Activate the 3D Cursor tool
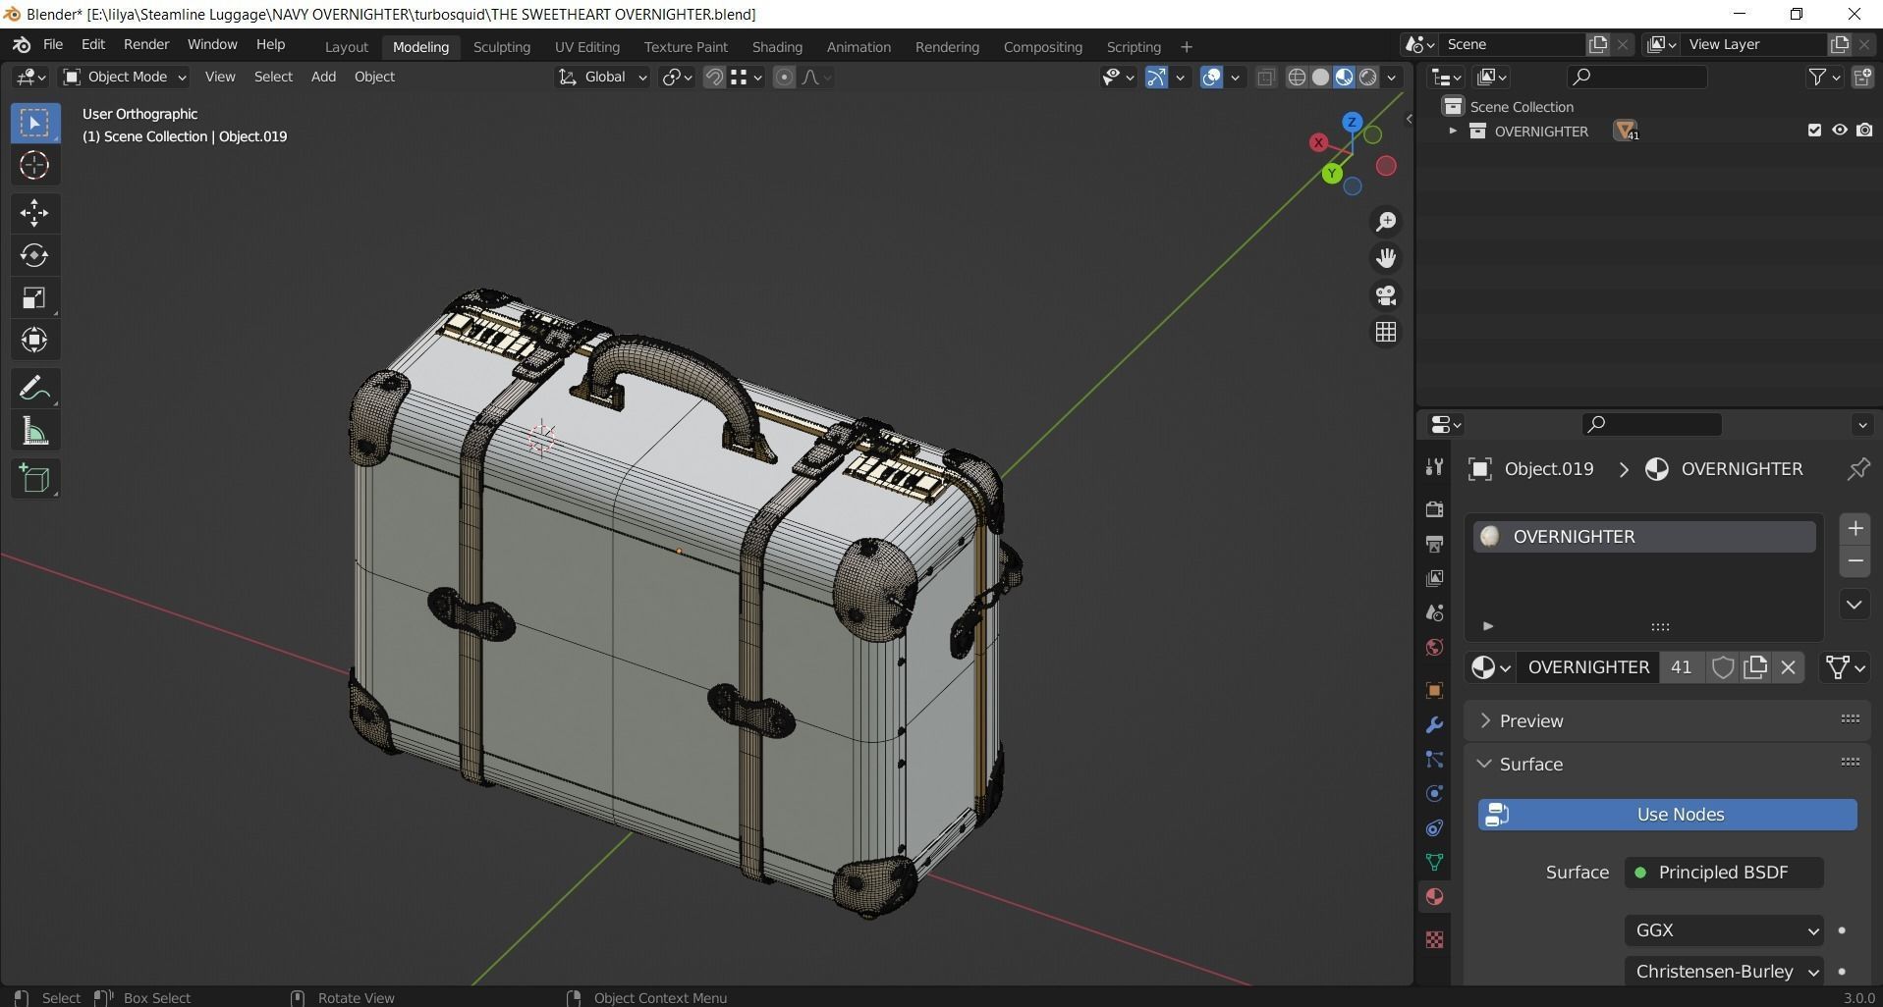The image size is (1883, 1007). [x=34, y=165]
